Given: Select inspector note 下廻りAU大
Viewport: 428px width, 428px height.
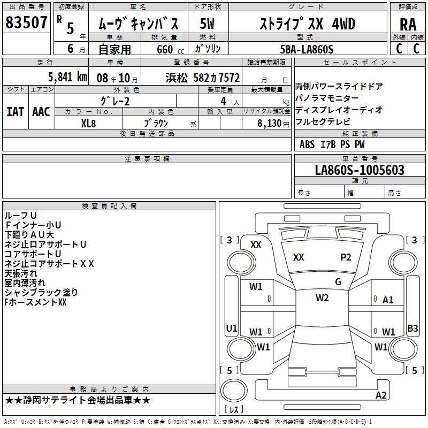Looking at the screenshot, I should (29, 234).
